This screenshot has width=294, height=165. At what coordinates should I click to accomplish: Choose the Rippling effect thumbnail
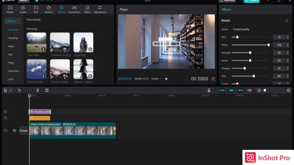click(83, 42)
